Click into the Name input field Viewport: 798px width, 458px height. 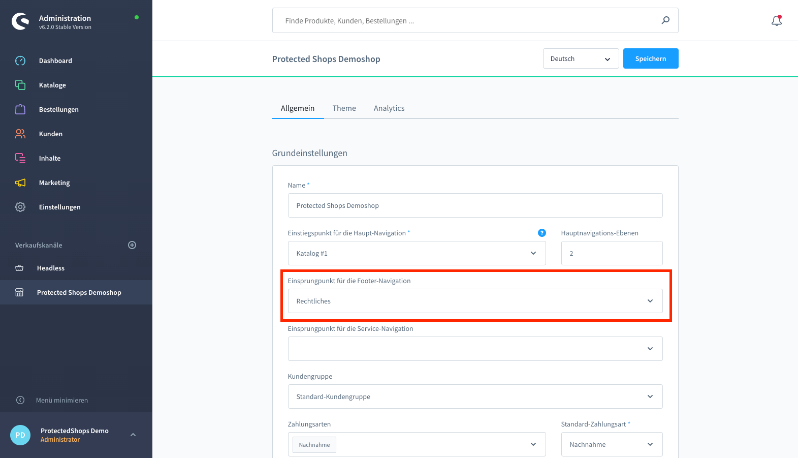pos(475,205)
